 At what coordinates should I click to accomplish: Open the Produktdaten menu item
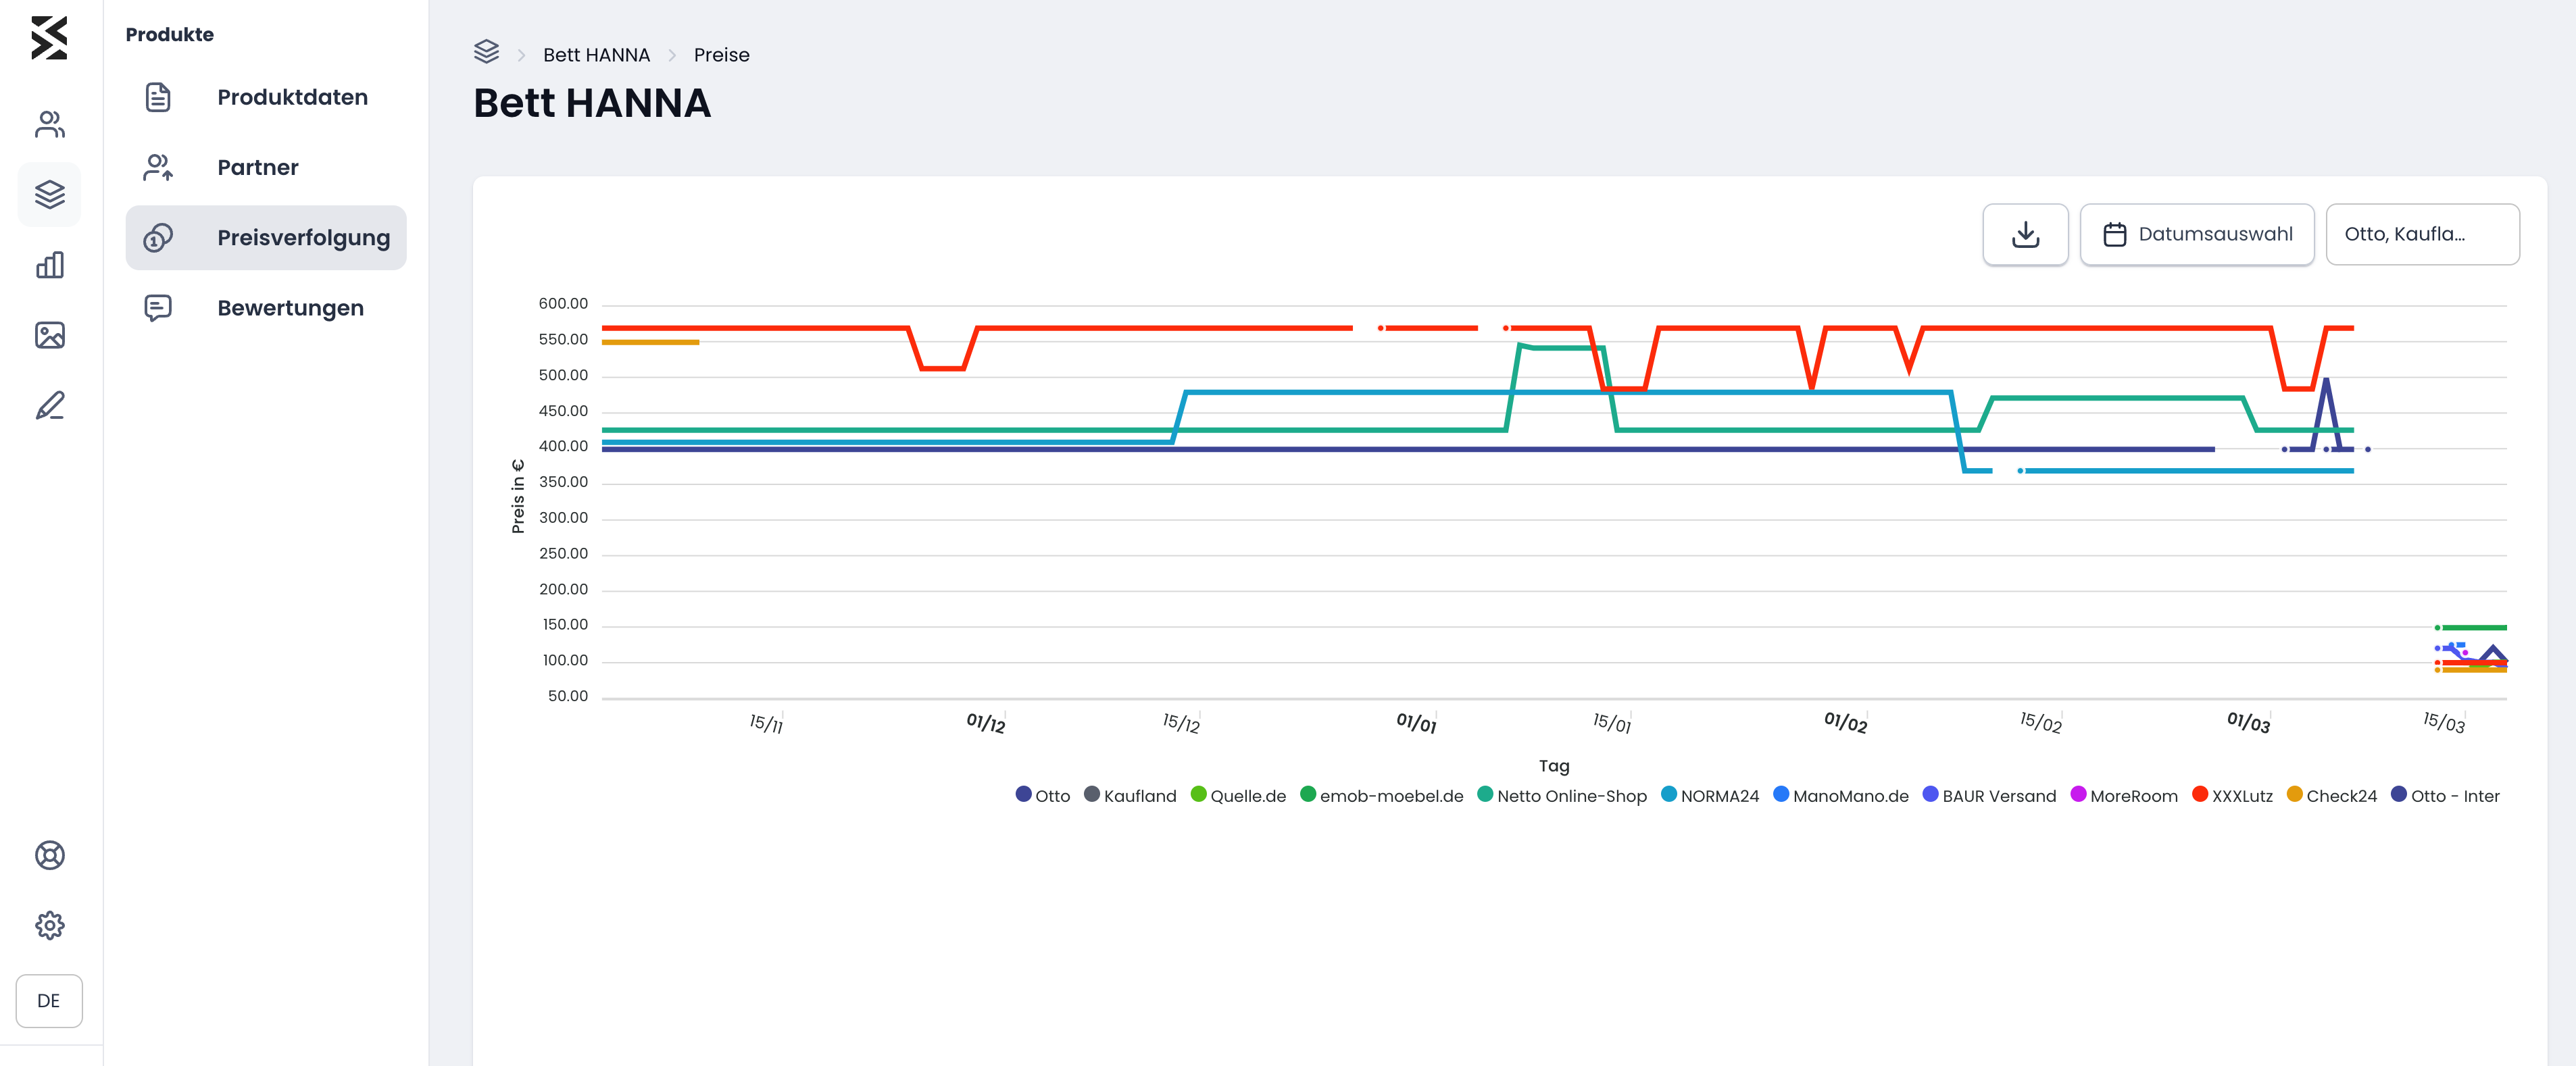click(x=266, y=97)
